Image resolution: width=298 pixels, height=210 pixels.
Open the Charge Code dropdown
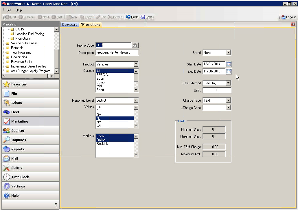229,107
